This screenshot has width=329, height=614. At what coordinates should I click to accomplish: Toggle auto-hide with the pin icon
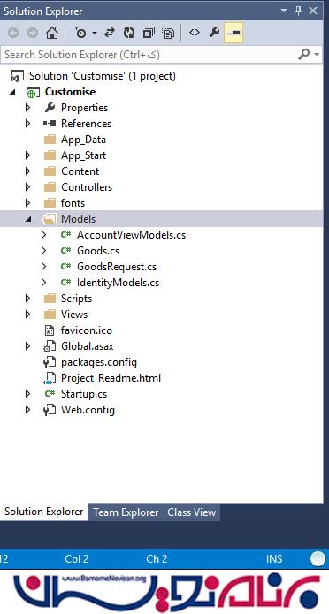click(x=298, y=11)
